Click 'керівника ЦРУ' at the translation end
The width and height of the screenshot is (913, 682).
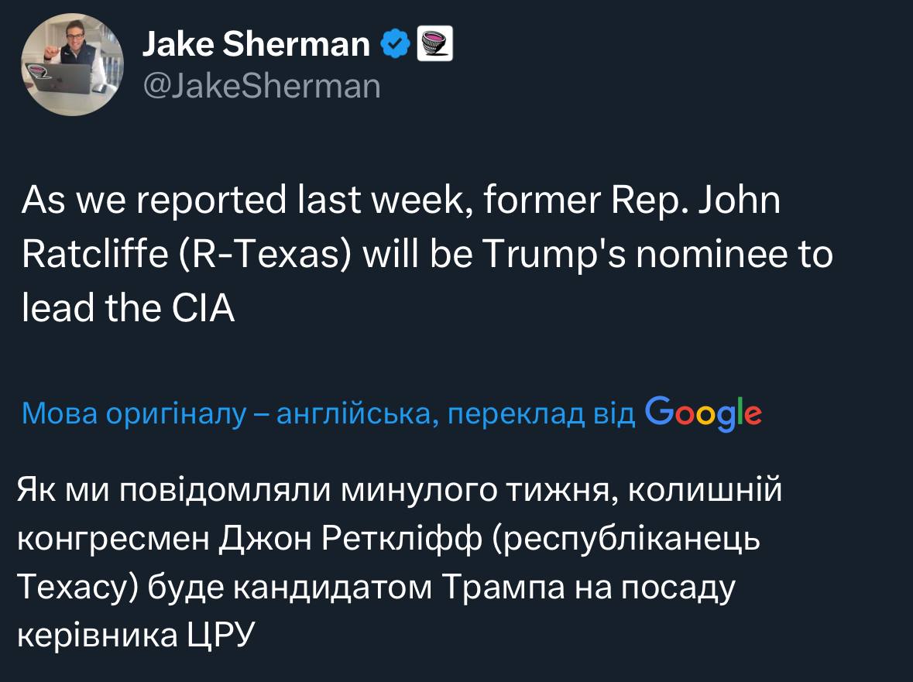(x=136, y=634)
